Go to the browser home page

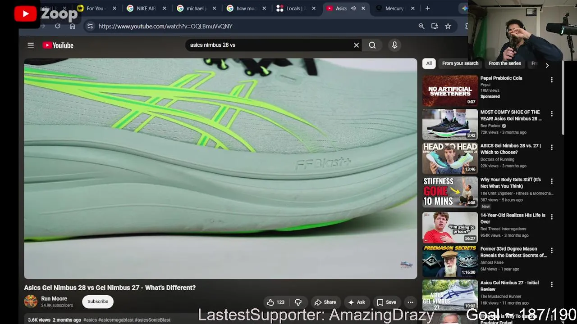(72, 26)
